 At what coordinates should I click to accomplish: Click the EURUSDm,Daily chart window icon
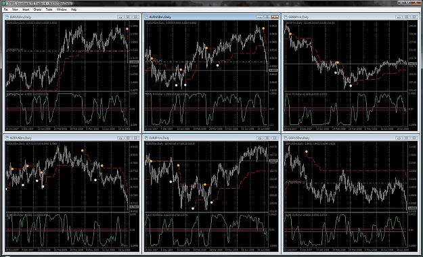[7, 17]
